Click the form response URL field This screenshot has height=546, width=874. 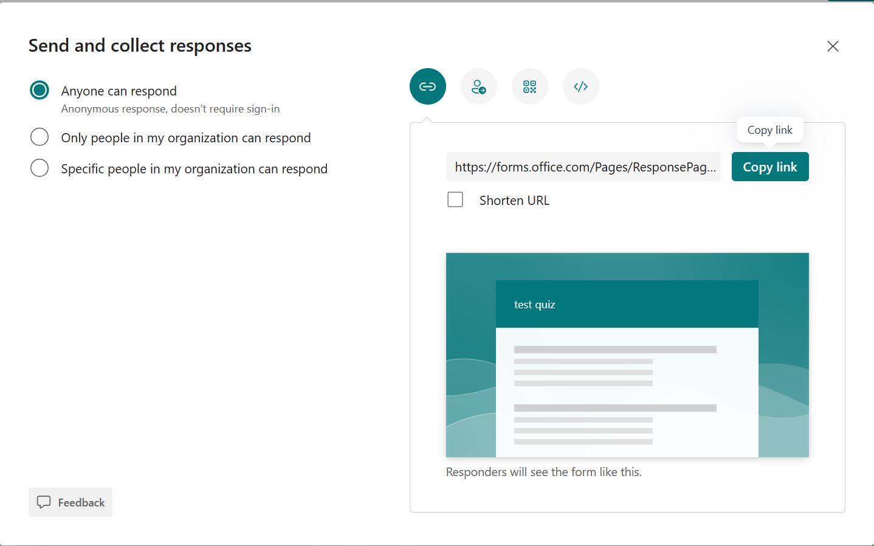(x=582, y=167)
